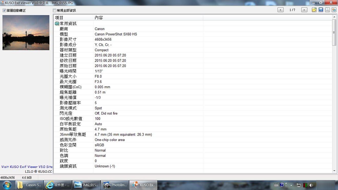This screenshot has width=338, height=190.
Task: Click the language bar options small arrow
Action: click(286, 186)
